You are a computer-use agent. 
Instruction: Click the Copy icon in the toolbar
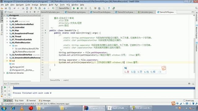(x=27, y=8)
